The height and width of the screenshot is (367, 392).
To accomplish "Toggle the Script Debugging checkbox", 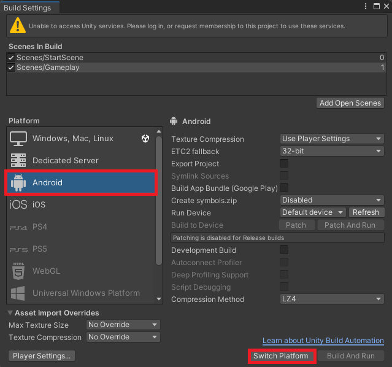I will pos(284,287).
